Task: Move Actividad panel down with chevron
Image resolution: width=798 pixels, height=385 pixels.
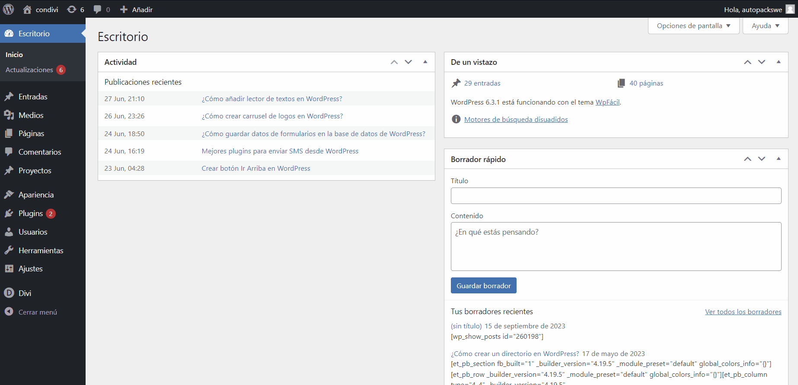Action: tap(408, 62)
